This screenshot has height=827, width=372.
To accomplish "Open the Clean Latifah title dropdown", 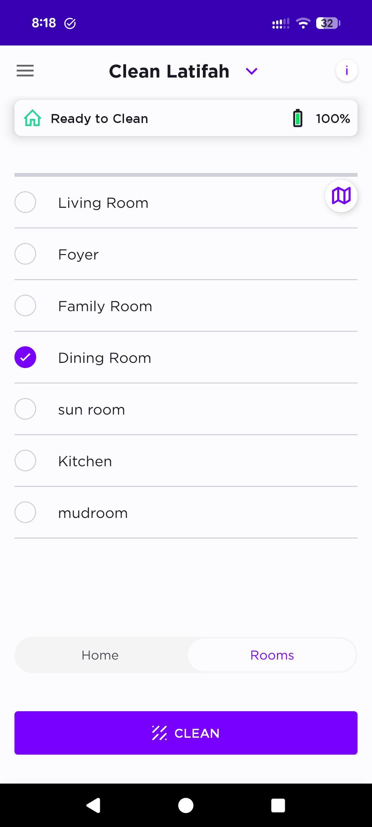I will tap(169, 71).
